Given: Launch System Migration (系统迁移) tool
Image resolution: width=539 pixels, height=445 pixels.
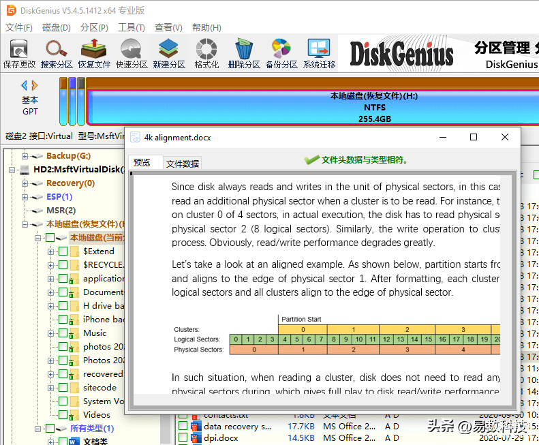Looking at the screenshot, I should tap(319, 54).
